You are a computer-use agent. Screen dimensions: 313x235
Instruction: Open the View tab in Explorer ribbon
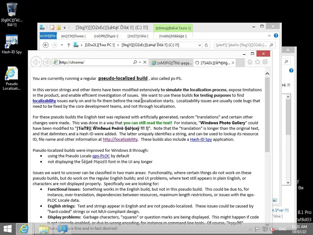tap(138, 36)
